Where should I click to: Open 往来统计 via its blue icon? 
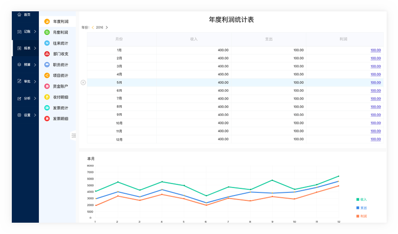click(47, 43)
